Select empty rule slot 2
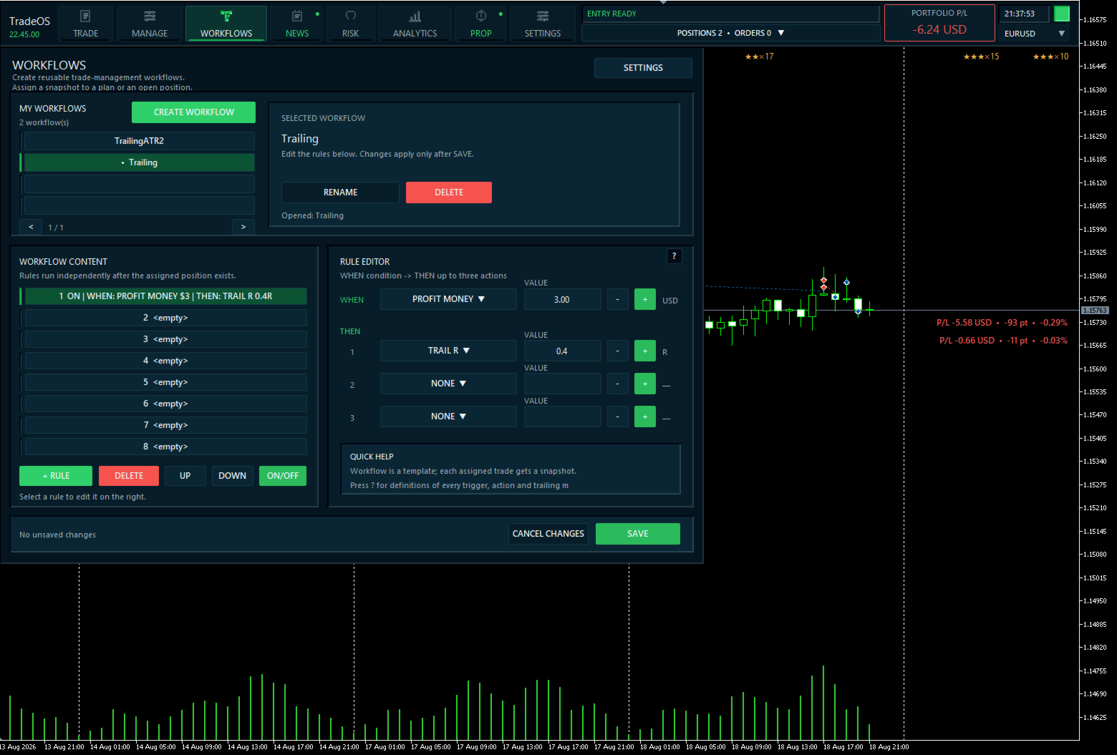This screenshot has width=1117, height=755. pos(165,318)
